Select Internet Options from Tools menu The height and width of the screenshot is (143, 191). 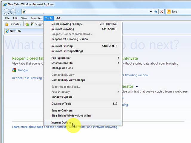click(x=61, y=122)
